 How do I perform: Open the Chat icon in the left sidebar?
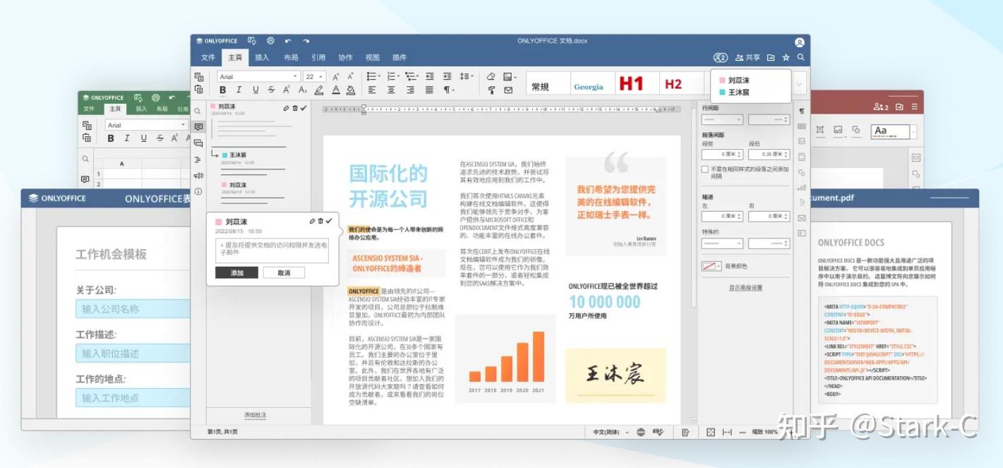[198, 143]
